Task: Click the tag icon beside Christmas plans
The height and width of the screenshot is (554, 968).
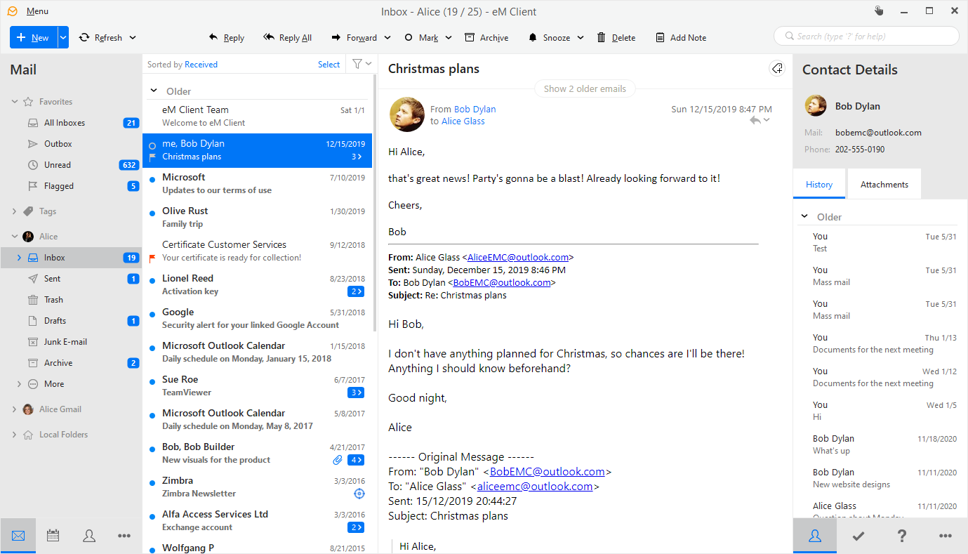Action: (776, 69)
